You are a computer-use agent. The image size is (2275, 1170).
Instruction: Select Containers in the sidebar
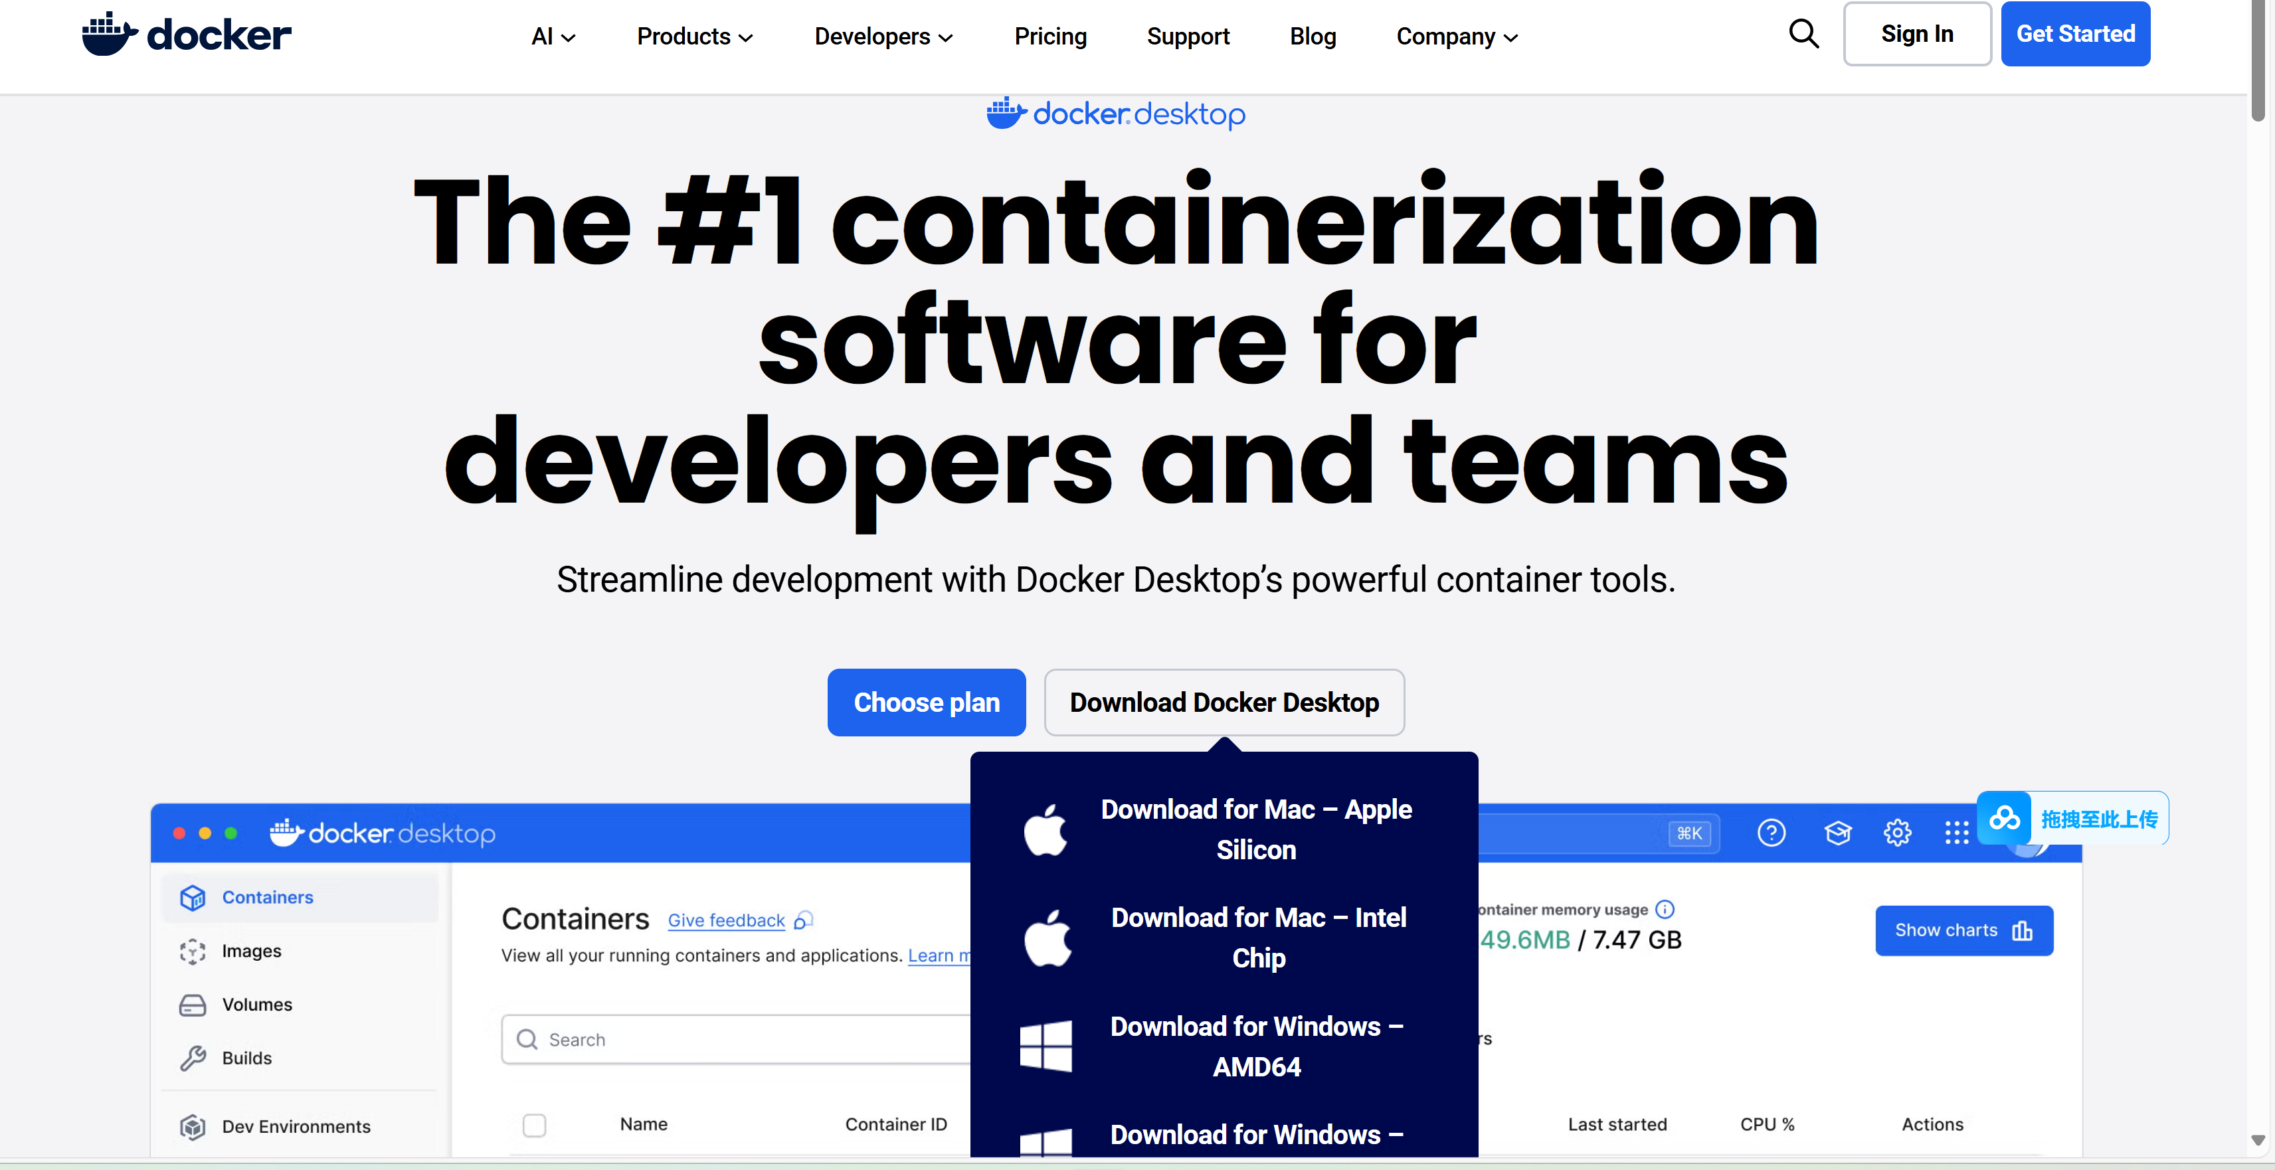[x=300, y=897]
